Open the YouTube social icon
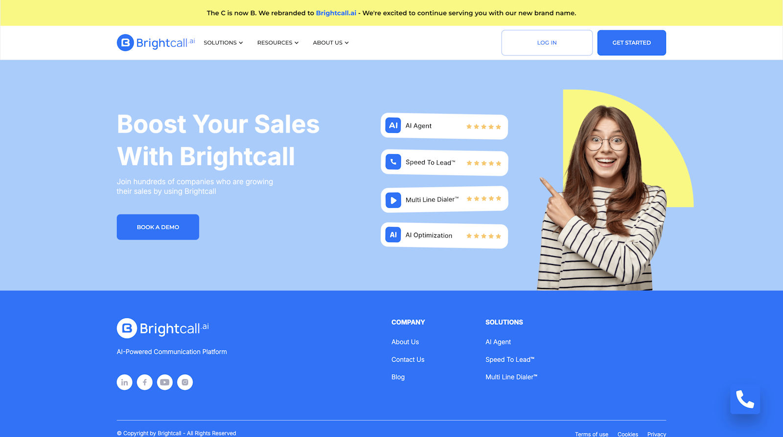 [164, 382]
